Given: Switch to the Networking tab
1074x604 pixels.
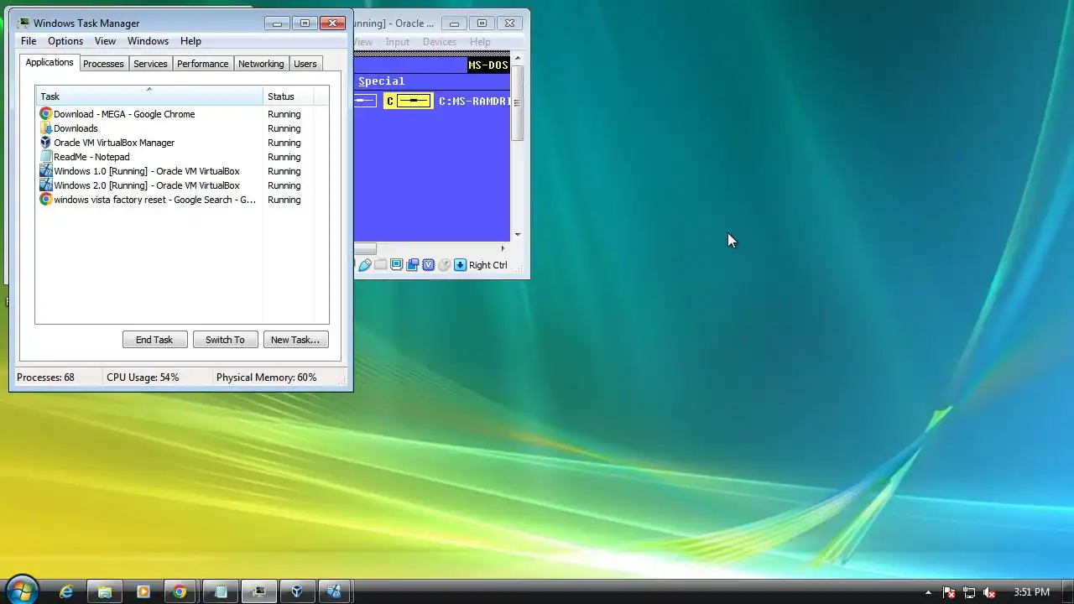Looking at the screenshot, I should pyautogui.click(x=261, y=64).
